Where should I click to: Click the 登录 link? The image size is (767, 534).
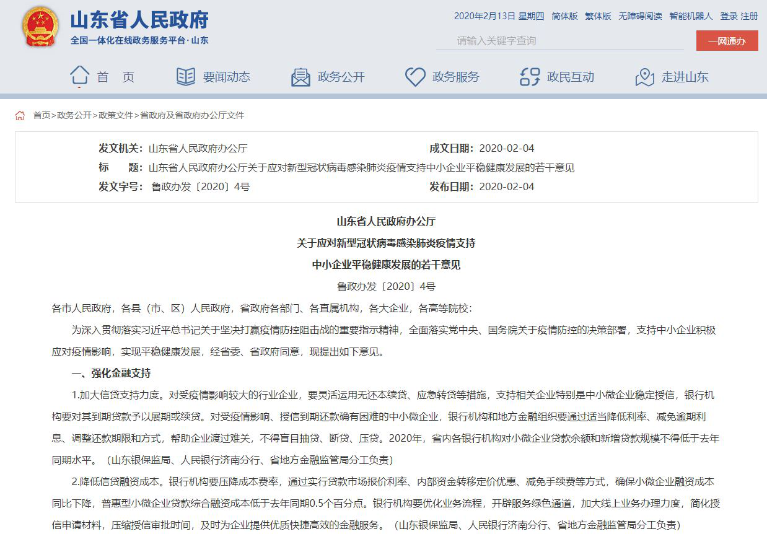729,16
